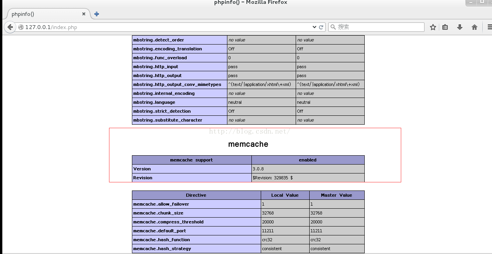Select the mbstring.detect_order row label
The height and width of the screenshot is (254, 492).
click(x=159, y=40)
